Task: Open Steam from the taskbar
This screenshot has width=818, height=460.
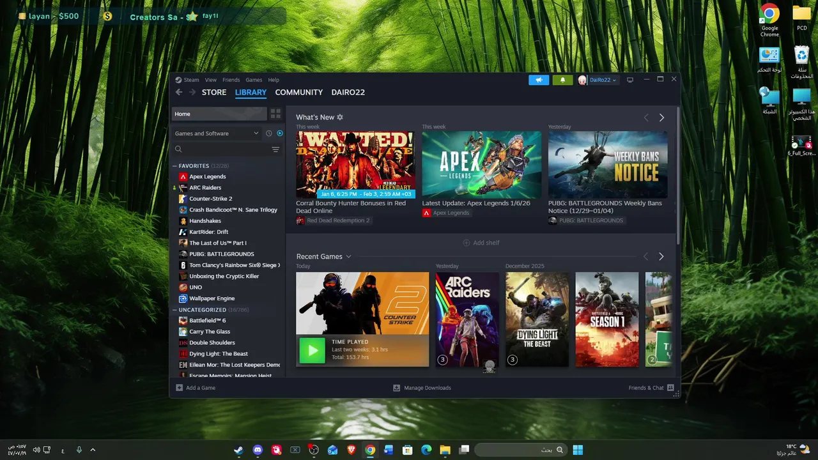Action: click(238, 450)
